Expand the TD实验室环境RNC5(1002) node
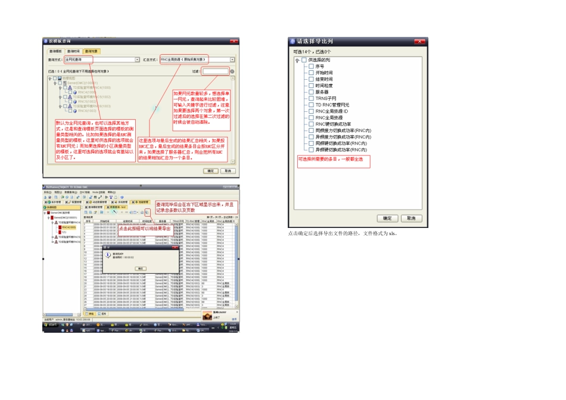Viewport: 566px width, 400px height. [60, 97]
